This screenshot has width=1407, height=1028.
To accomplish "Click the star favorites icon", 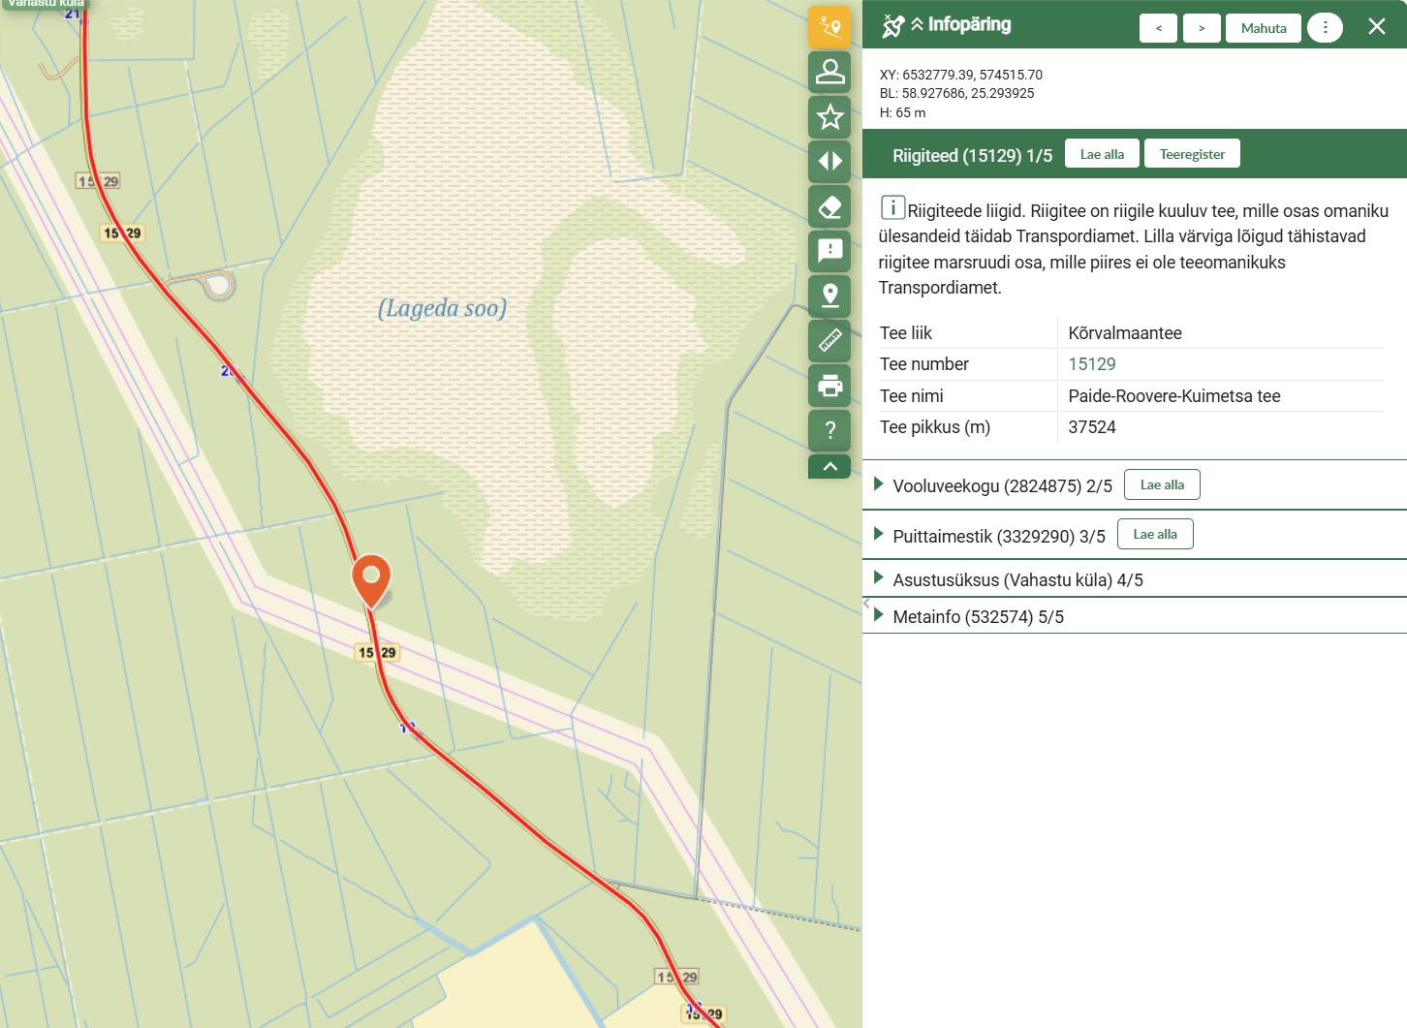I will pos(829,117).
